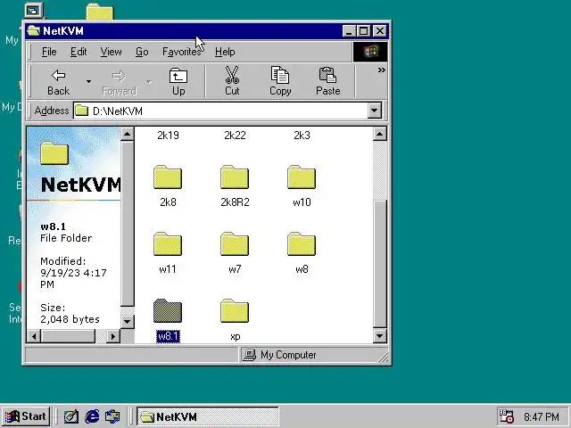Click the Windows logo throbber icon
Screen dimensions: 571x428
[x=370, y=52]
